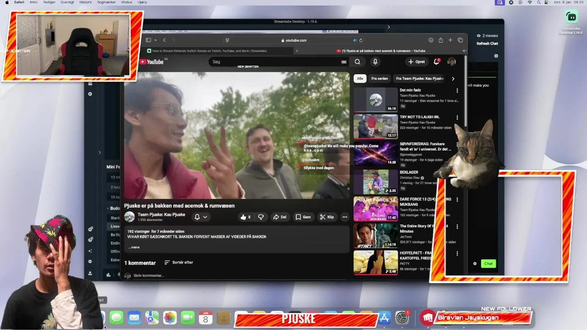587x330 pixels.
Task: Open options menu for Det min fødz
Action: tap(457, 91)
